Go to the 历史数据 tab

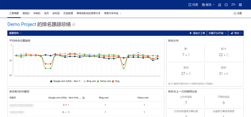pyautogui.click(x=68, y=13)
